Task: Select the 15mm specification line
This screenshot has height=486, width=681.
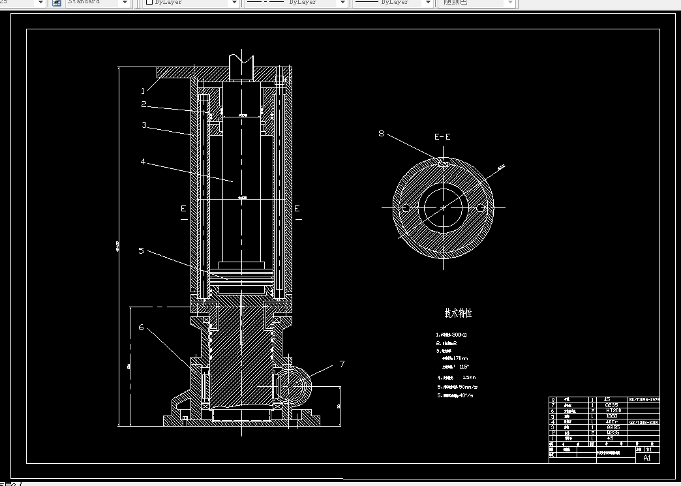Action: click(457, 378)
